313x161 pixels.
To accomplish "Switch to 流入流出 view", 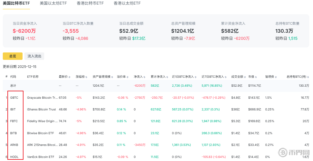I will click(34, 56).
